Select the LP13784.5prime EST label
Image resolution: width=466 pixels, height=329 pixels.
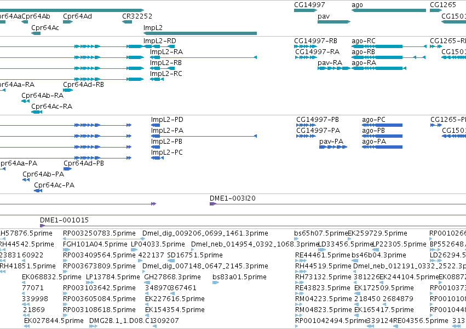tap(113, 277)
